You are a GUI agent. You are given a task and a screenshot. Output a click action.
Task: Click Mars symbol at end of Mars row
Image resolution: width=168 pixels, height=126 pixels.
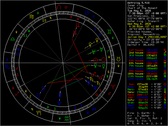tap(165, 95)
